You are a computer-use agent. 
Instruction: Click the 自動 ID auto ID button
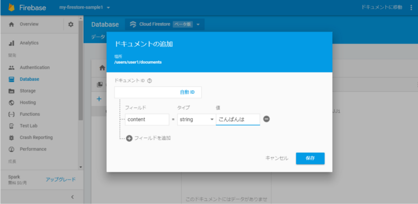coord(187,92)
